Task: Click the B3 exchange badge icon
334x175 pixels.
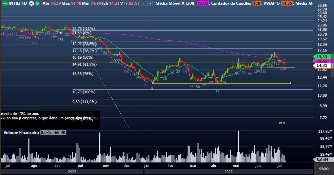Action: click(31, 3)
